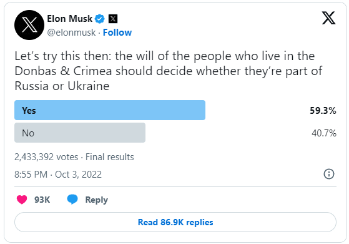Open the 8:55 PM Oct 3, 2022 timestamp
The width and height of the screenshot is (349, 244).
(58, 175)
